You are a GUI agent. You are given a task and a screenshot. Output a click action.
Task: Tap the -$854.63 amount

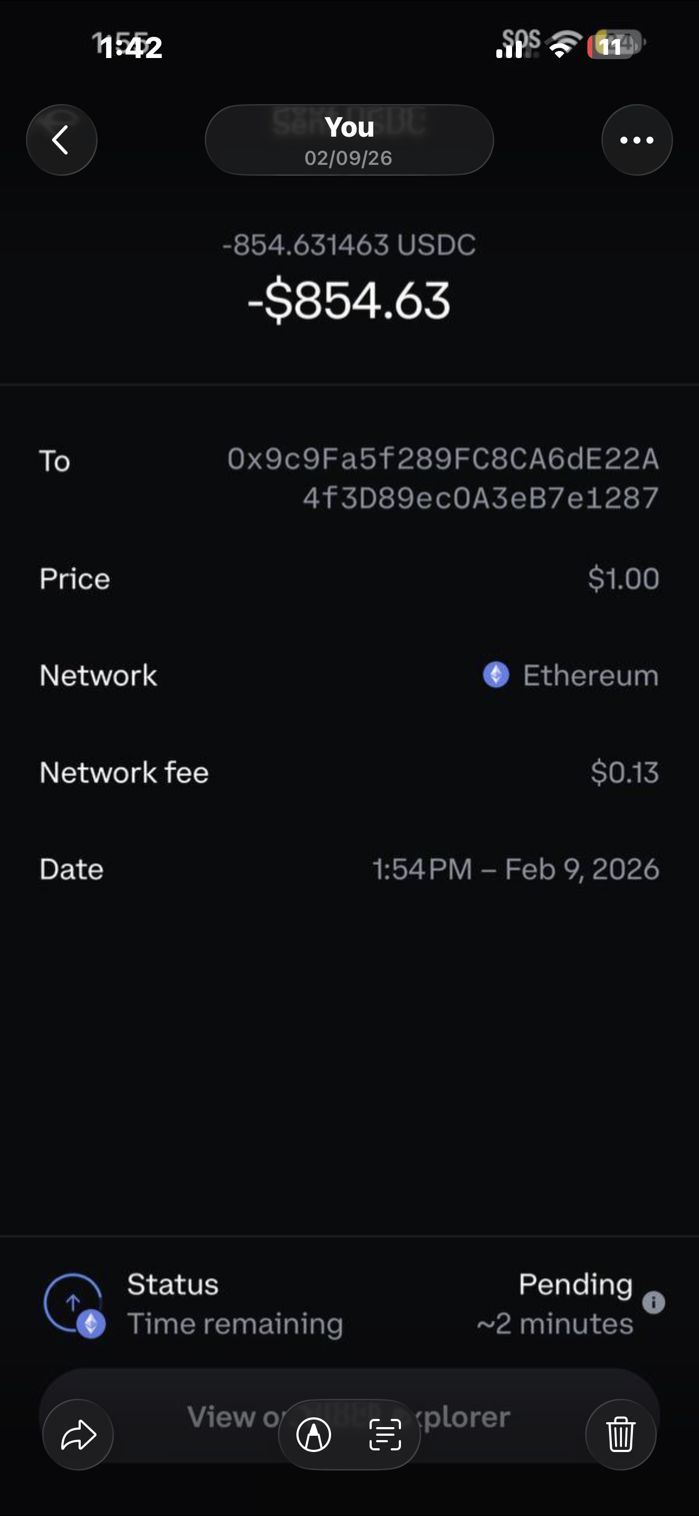349,301
